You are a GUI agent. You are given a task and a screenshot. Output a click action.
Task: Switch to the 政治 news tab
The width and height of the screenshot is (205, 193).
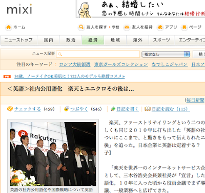(71, 40)
